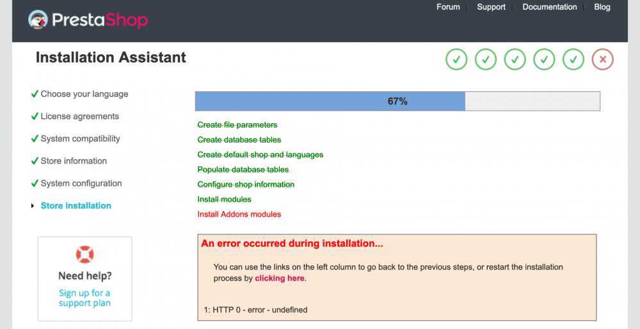Click arrow marker beside Store installation

coord(33,206)
